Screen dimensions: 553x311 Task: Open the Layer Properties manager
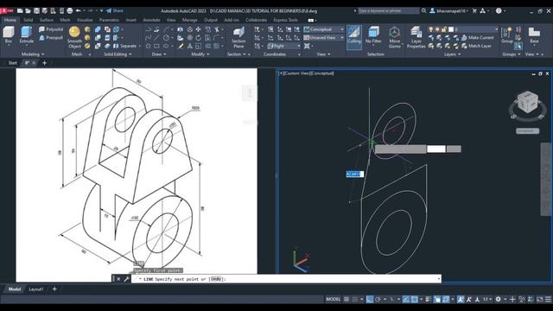tap(416, 37)
